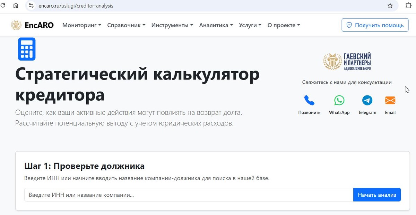
Task: Open the Аналитика menu item
Action: 216,25
